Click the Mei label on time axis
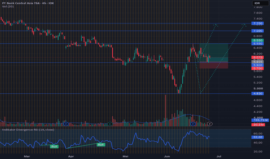 125,156
